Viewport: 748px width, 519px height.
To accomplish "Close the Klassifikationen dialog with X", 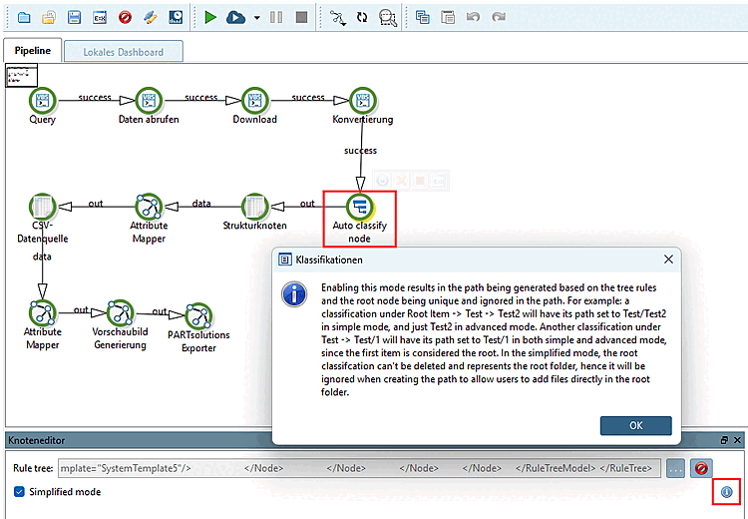I will click(x=668, y=259).
